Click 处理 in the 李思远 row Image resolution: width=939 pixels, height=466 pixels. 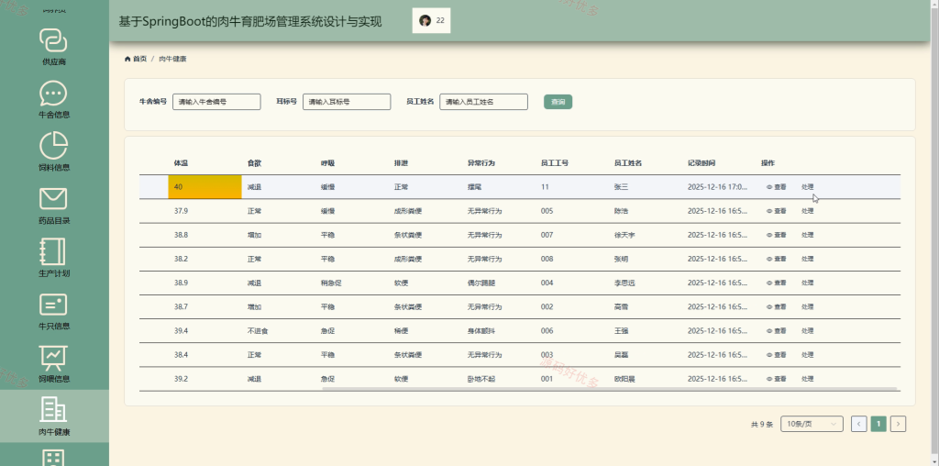click(x=807, y=283)
